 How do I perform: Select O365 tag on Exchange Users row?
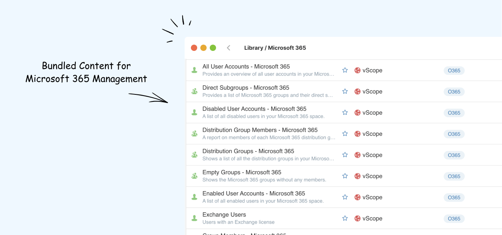454,219
